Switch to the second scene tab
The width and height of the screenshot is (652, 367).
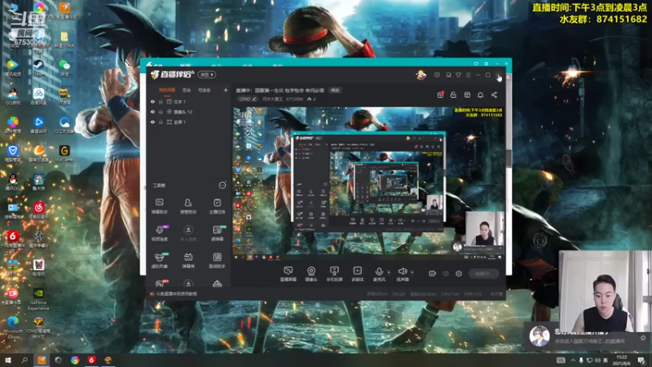coord(187,90)
